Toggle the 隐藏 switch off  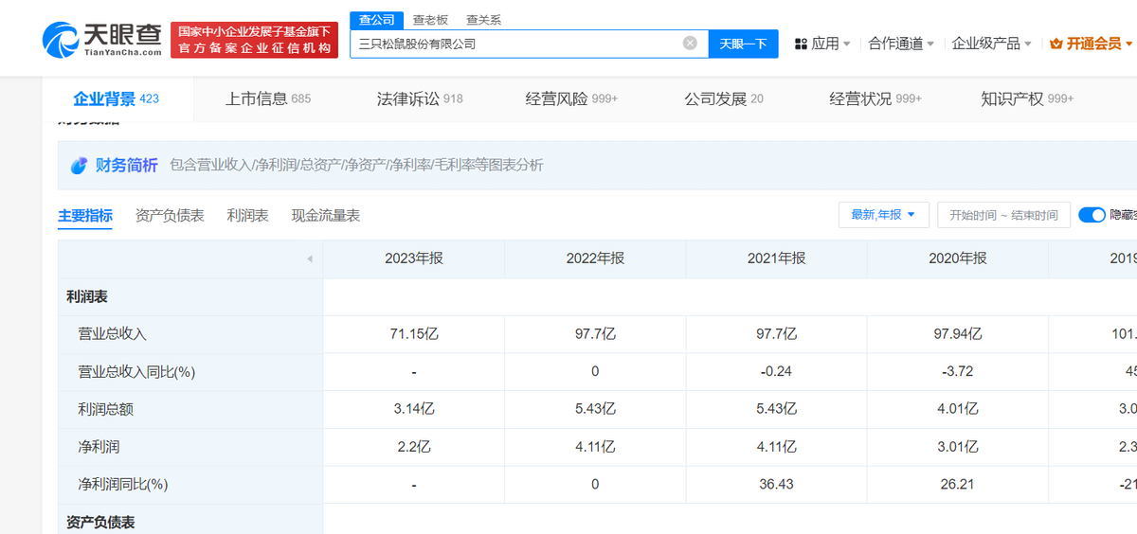(x=1092, y=215)
